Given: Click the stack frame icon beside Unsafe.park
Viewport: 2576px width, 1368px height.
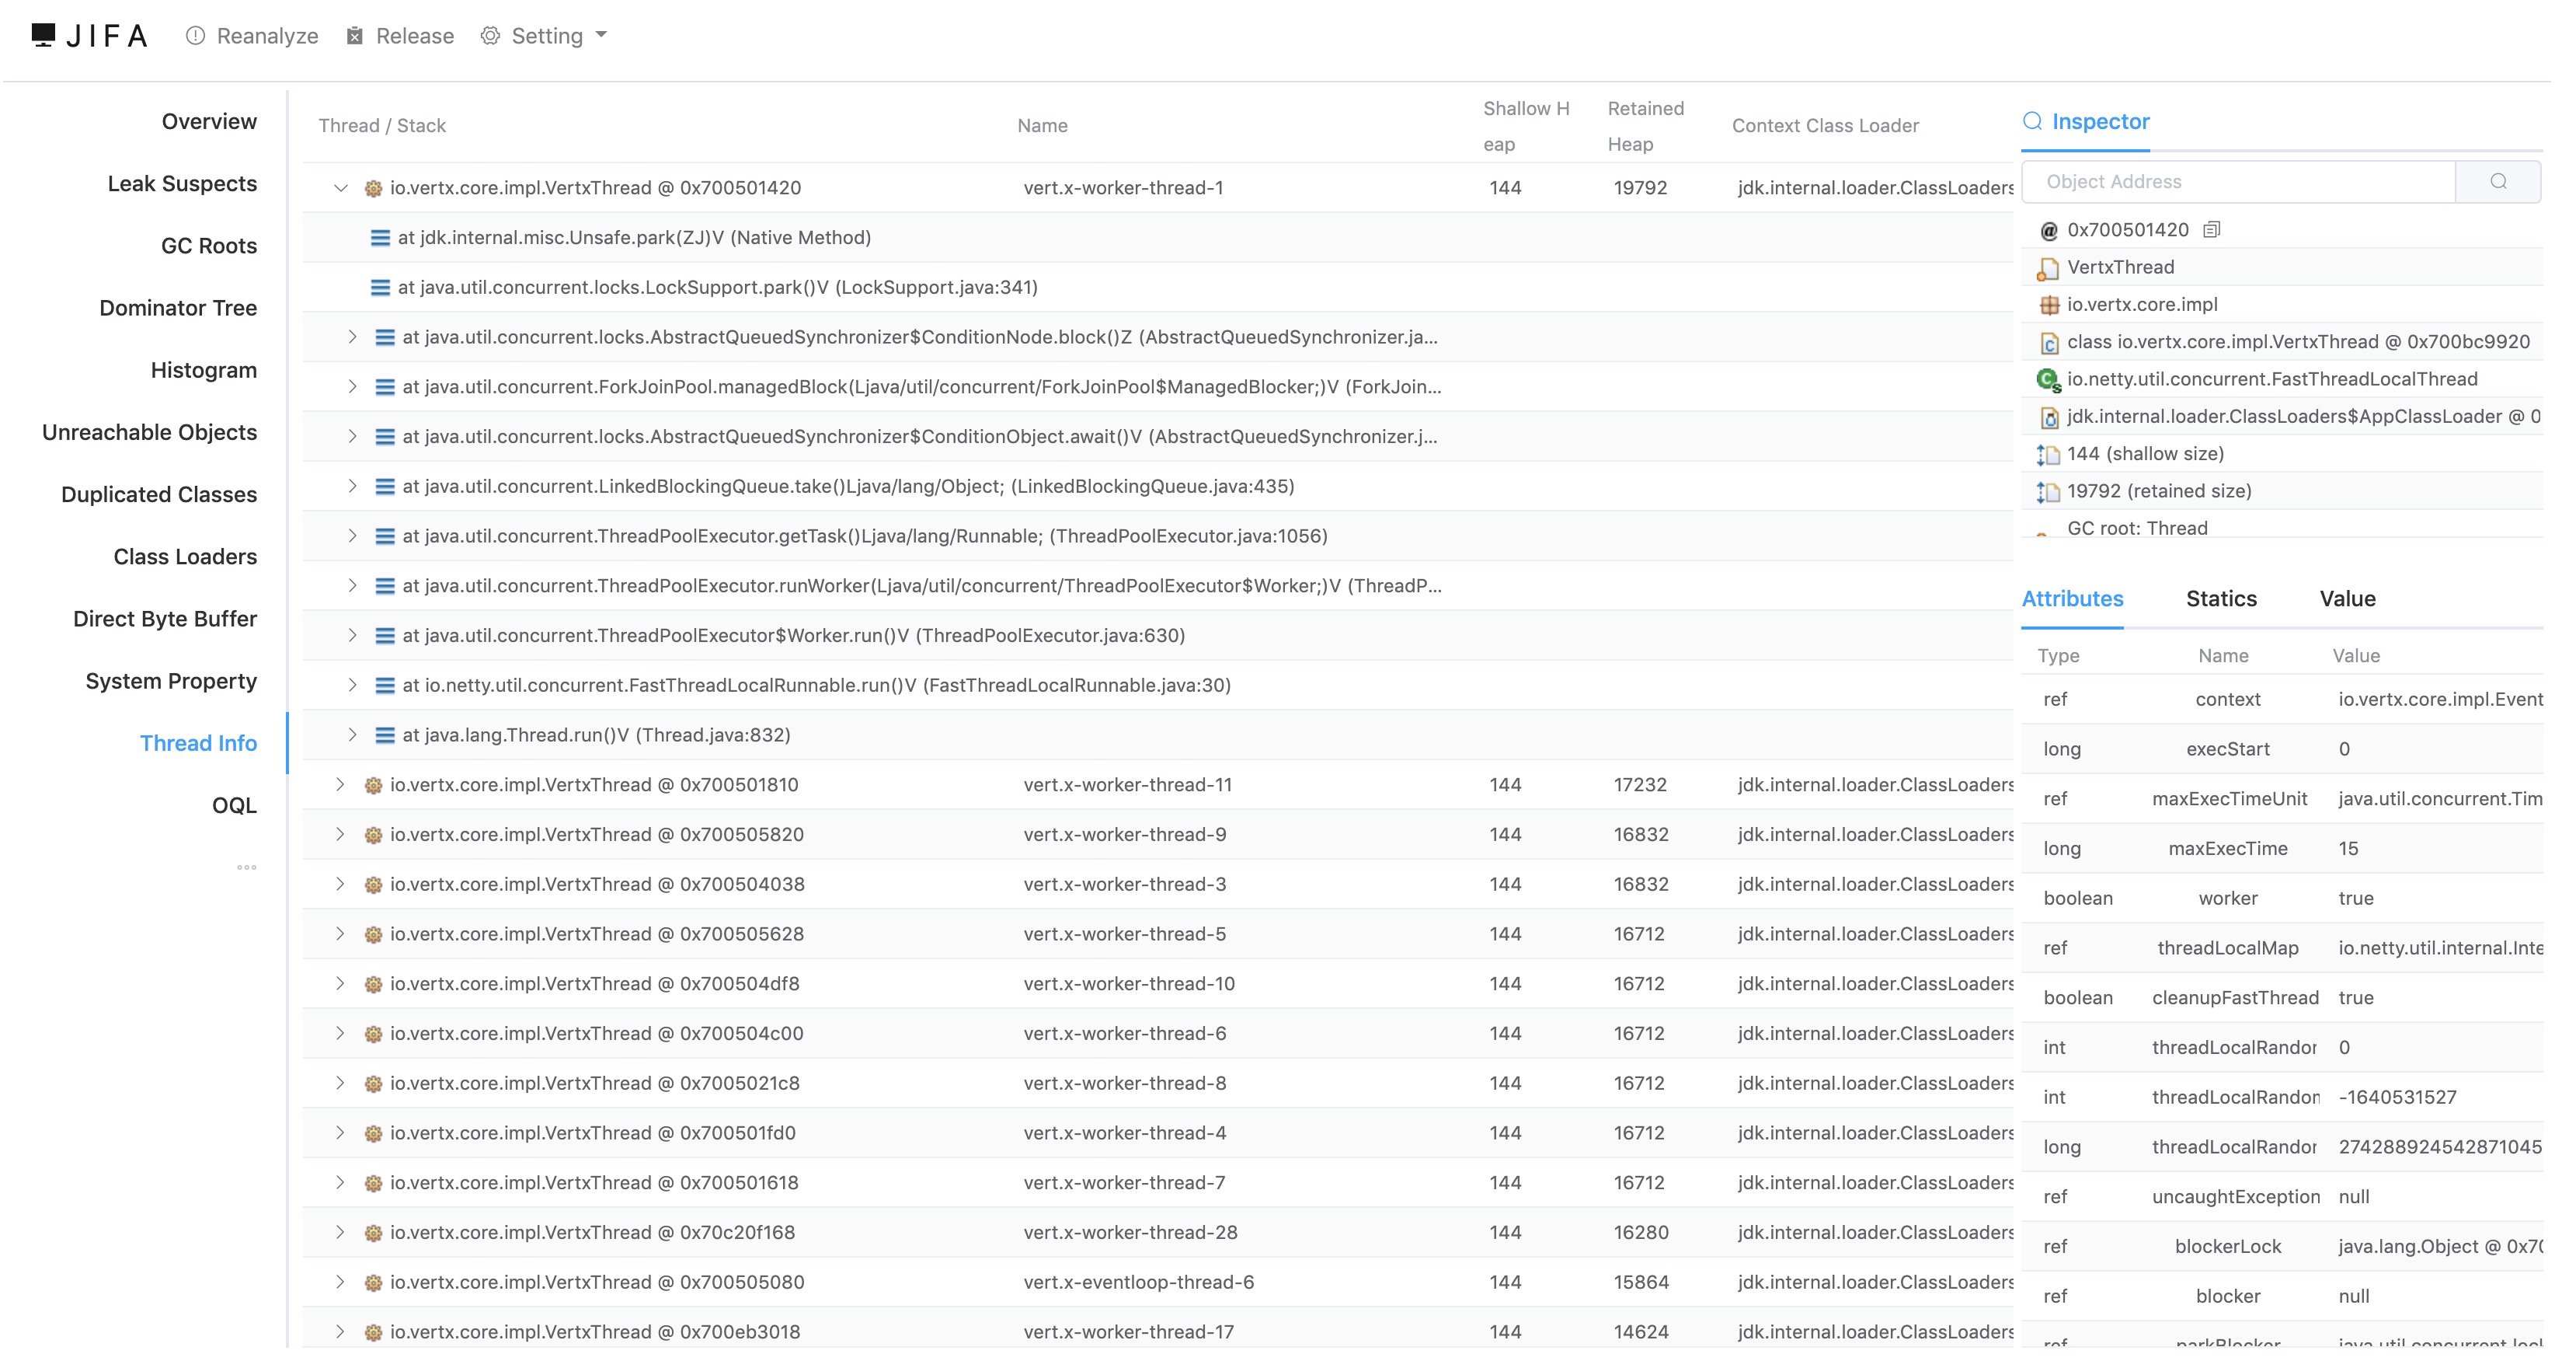Looking at the screenshot, I should [x=380, y=238].
